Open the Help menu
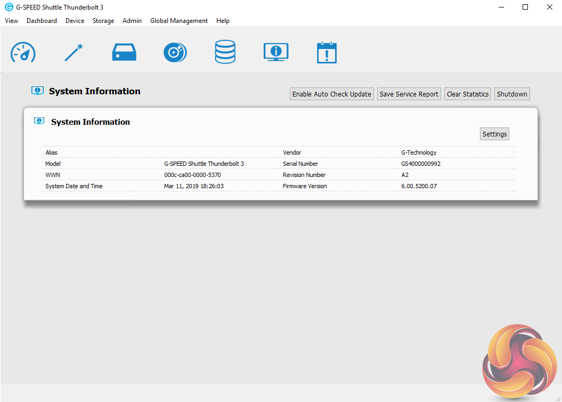 (223, 21)
